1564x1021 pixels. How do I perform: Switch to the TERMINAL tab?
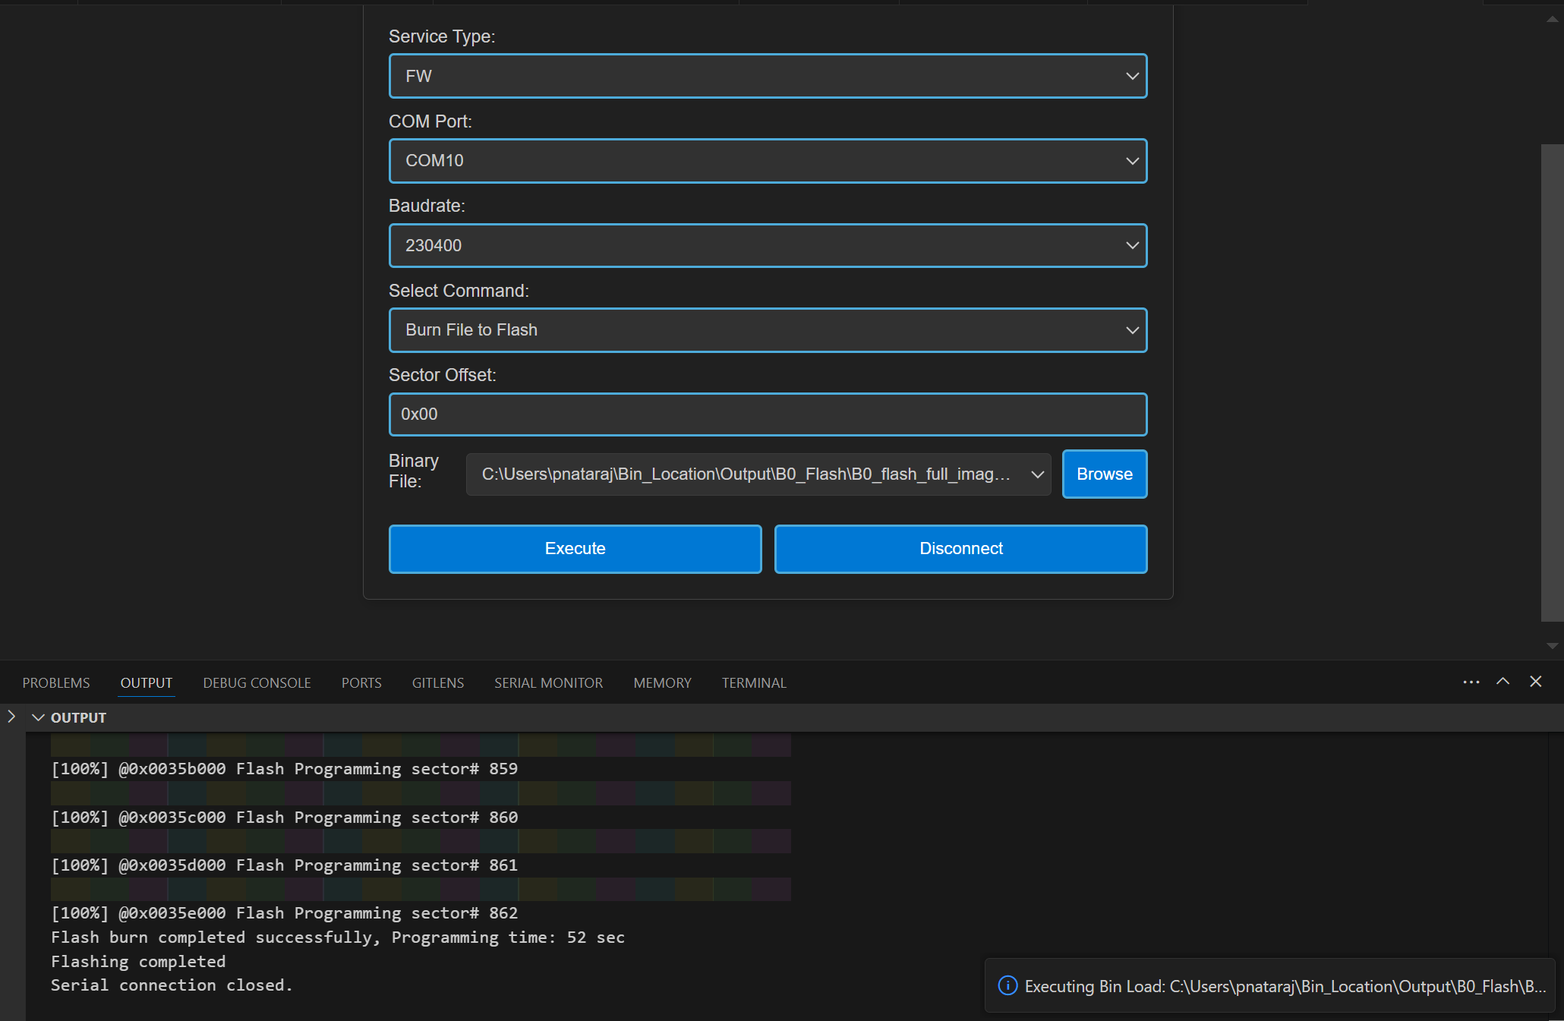[753, 682]
